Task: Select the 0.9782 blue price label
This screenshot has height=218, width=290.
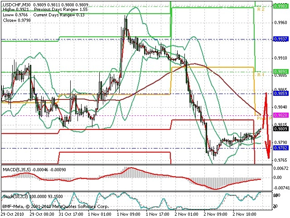Action: 280,148
